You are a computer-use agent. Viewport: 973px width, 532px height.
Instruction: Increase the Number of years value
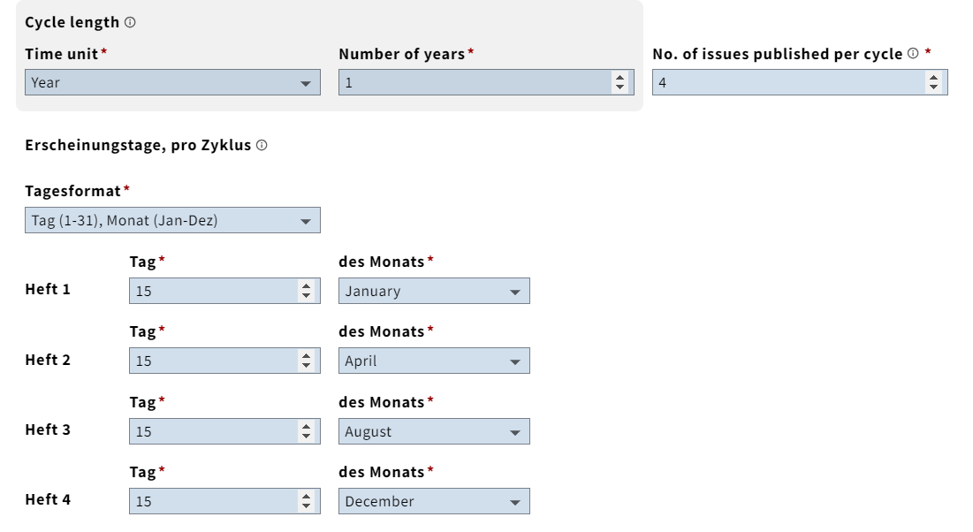[x=620, y=78]
